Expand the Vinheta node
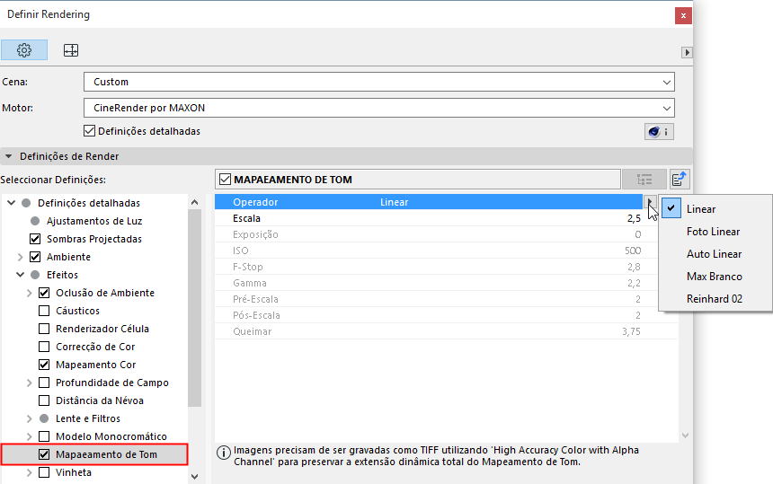The image size is (773, 484). 29,472
